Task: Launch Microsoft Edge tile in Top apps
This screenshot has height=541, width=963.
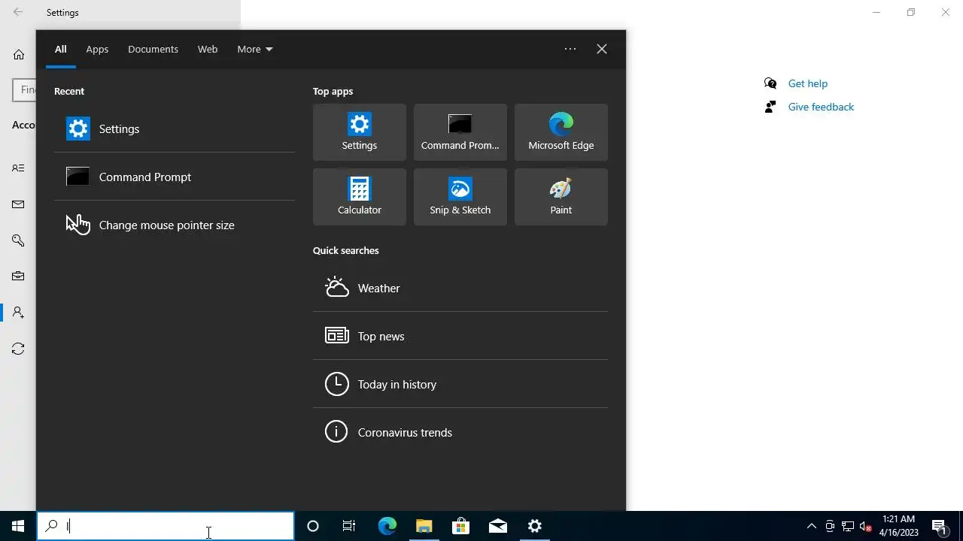Action: [561, 132]
